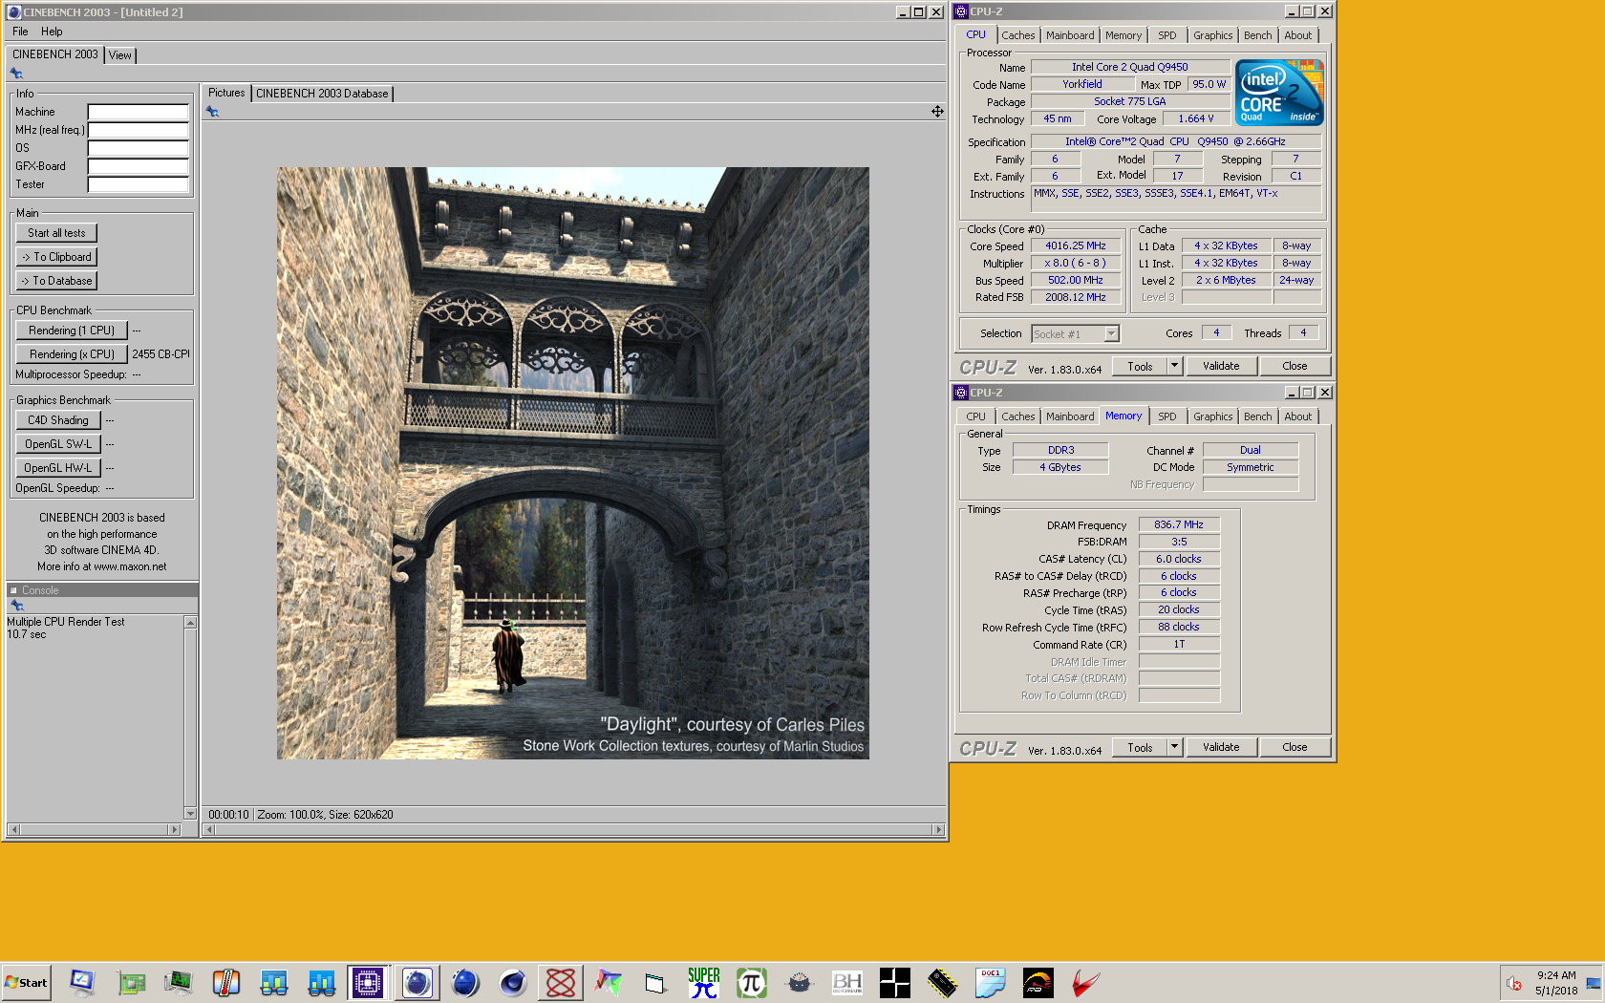Click console scrollbar down arrow

coord(190,814)
